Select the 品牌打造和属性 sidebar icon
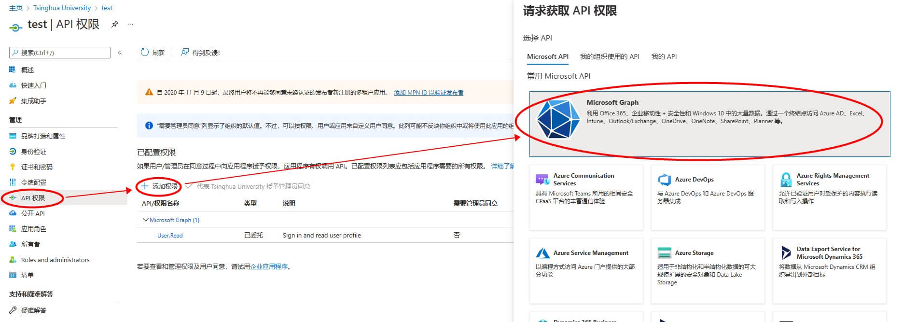This screenshot has height=322, width=903. point(13,136)
